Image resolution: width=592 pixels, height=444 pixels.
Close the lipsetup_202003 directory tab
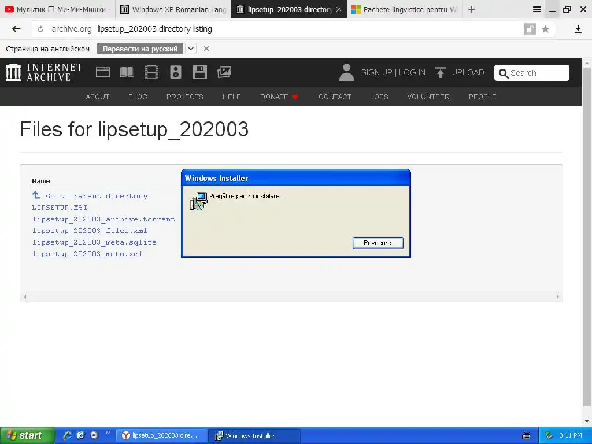[x=339, y=9]
